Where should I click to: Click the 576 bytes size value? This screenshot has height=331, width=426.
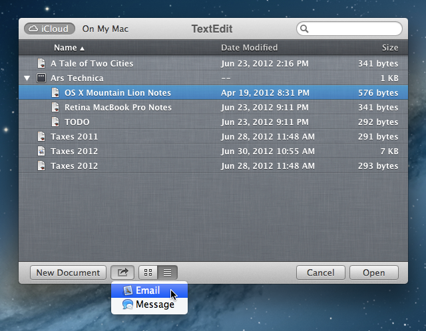tap(378, 93)
